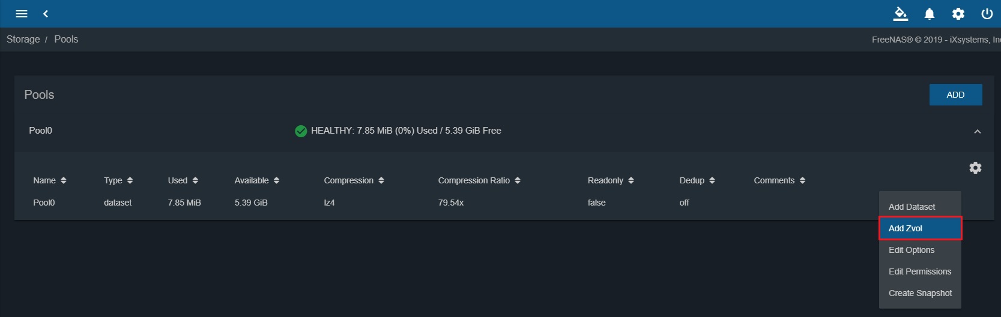Choose Add Dataset menu option
1001x317 pixels.
click(912, 207)
